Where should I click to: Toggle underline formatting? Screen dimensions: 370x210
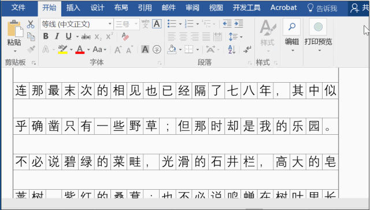[x=68, y=36]
